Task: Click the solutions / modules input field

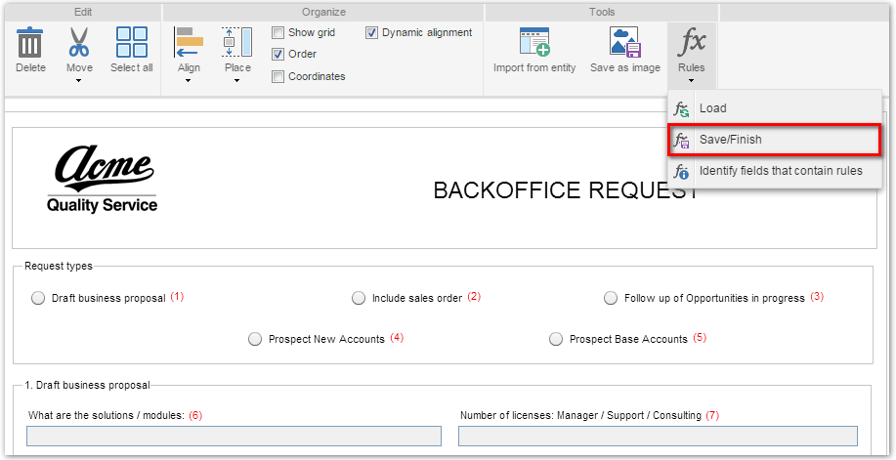Action: pyautogui.click(x=234, y=436)
